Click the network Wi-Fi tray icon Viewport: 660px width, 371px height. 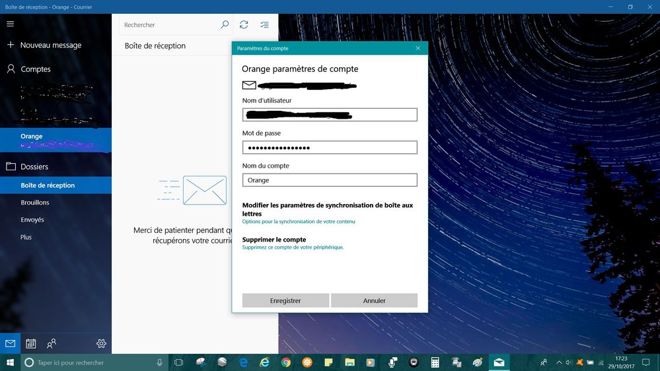(601, 362)
